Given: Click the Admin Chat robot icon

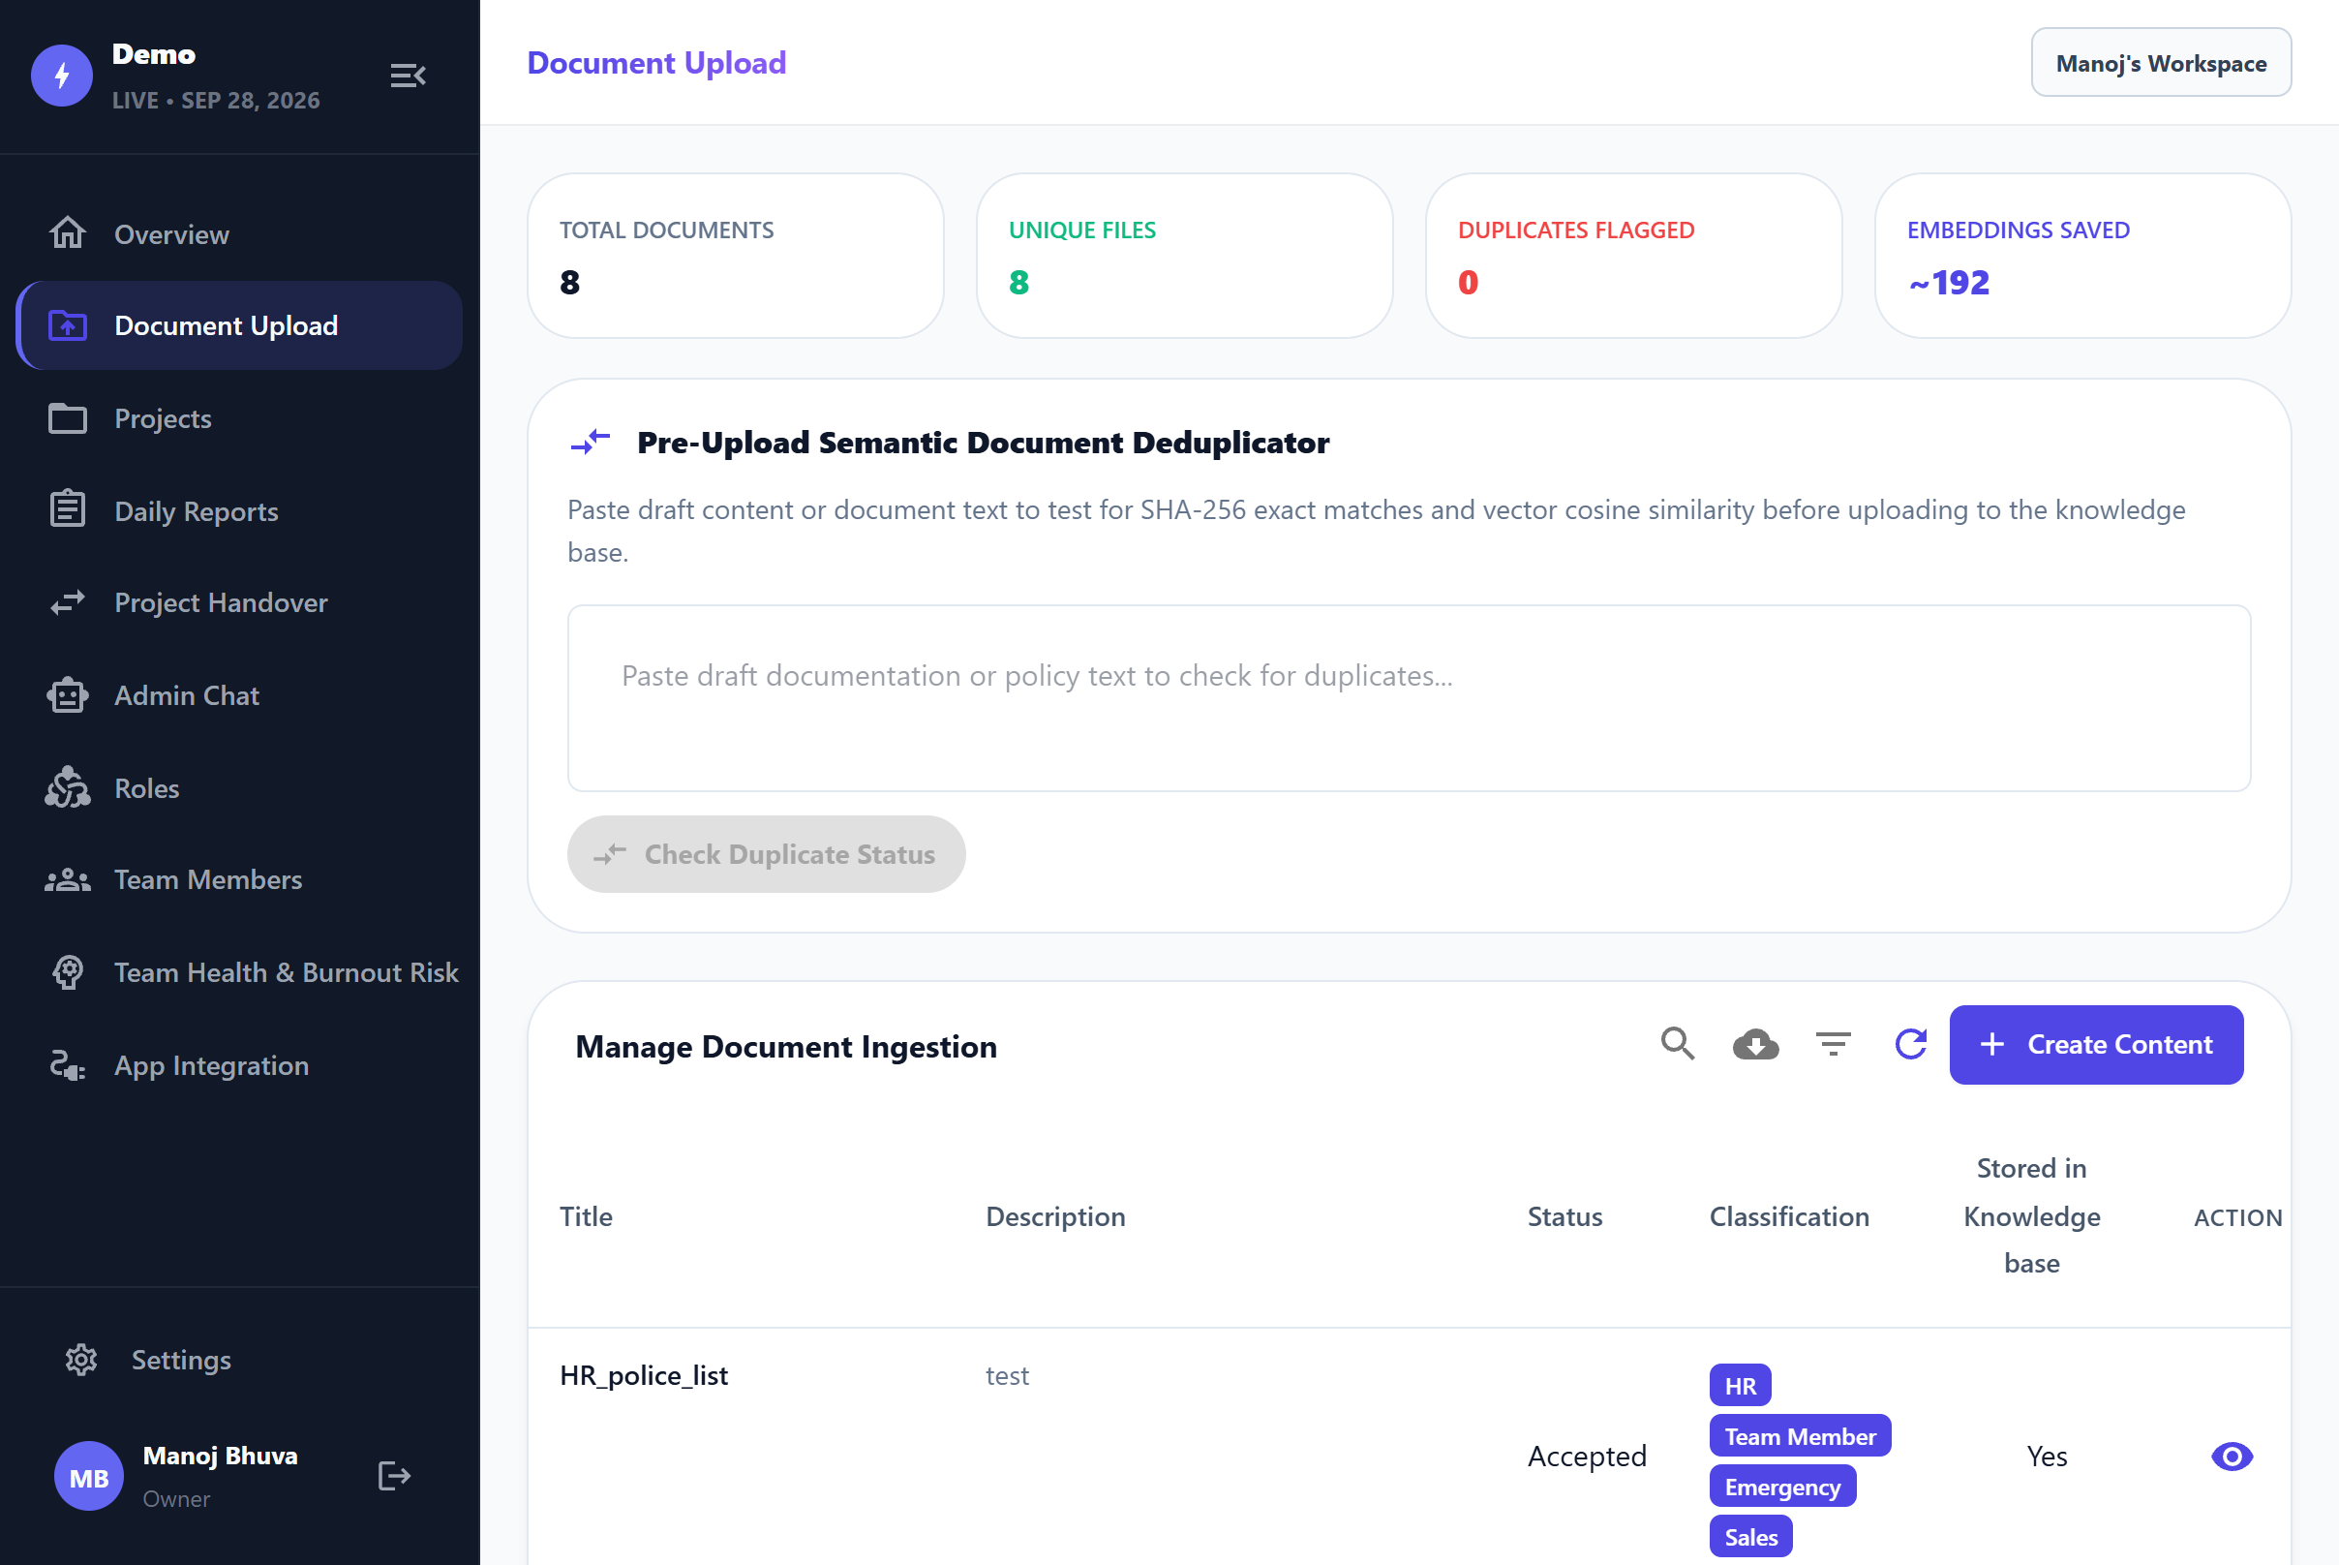Looking at the screenshot, I should (x=68, y=694).
